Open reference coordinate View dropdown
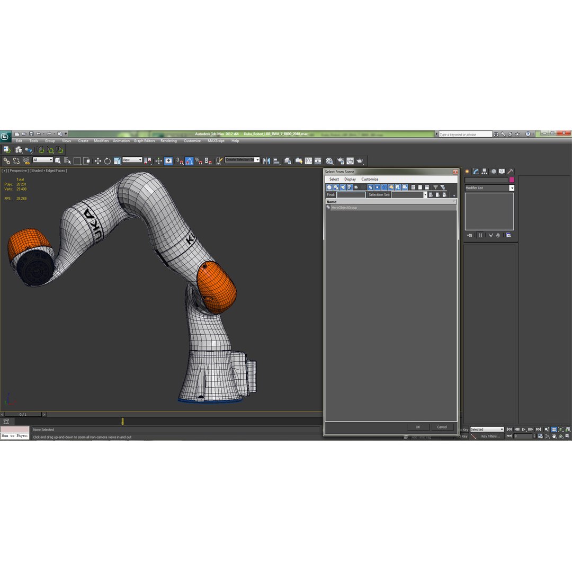This screenshot has width=572, height=572. click(x=132, y=160)
